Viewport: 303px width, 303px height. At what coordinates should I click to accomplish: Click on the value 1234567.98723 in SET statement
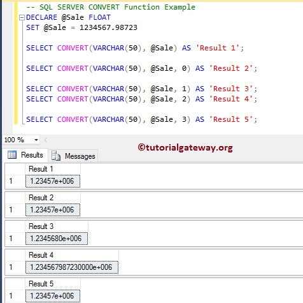click(x=108, y=27)
